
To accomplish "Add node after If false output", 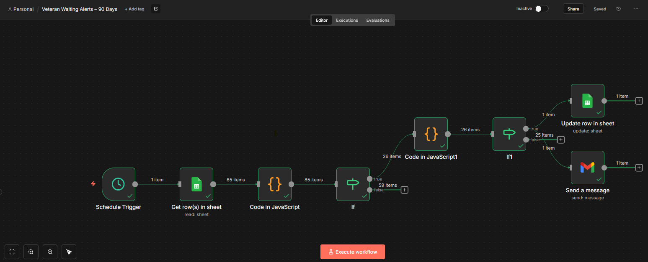I will tap(404, 190).
